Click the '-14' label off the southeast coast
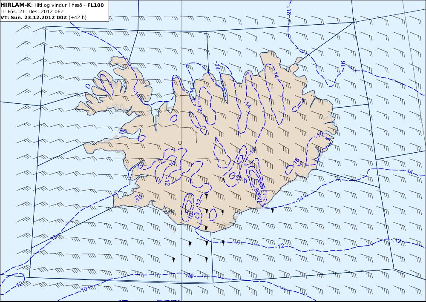Viewport: 426px width, 302px height. (299, 199)
